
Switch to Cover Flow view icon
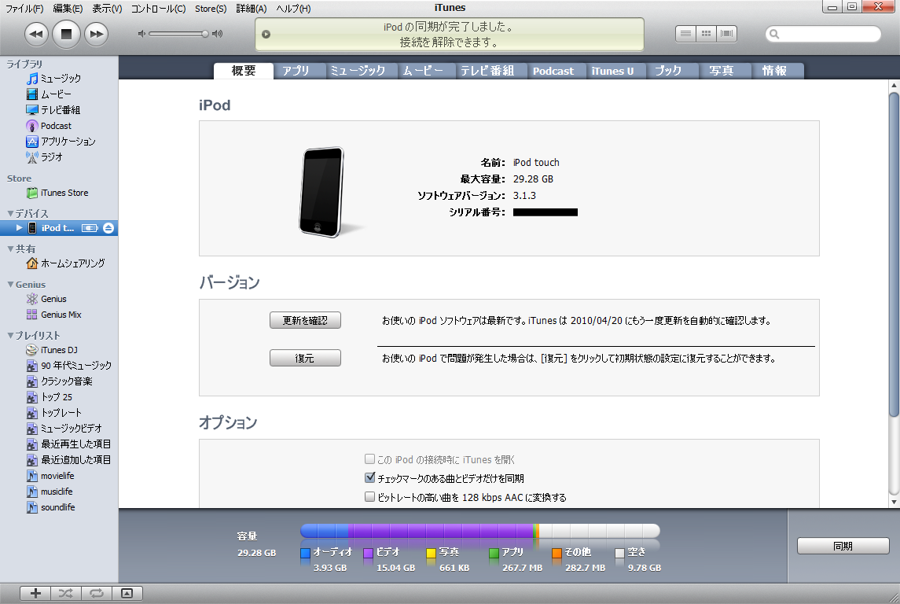coord(726,34)
